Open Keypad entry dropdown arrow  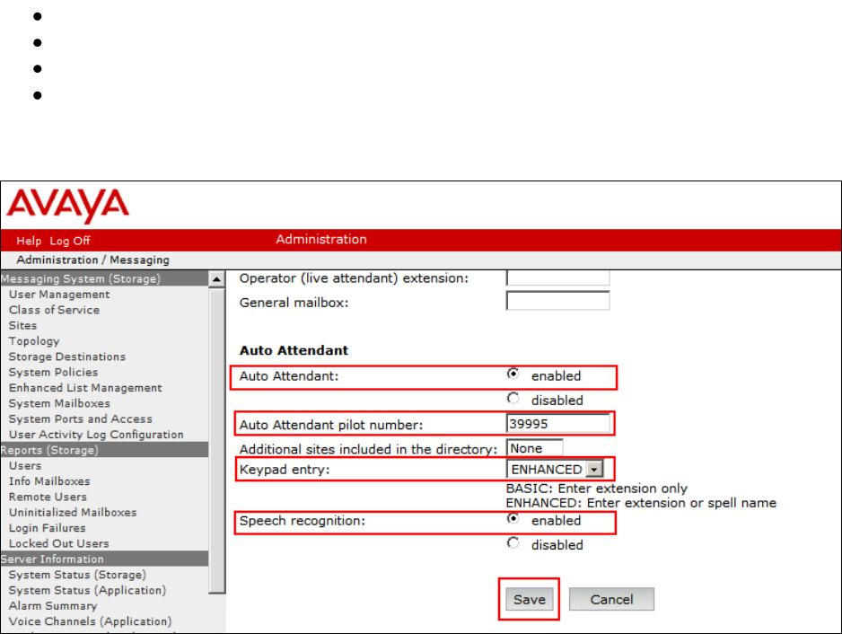594,469
